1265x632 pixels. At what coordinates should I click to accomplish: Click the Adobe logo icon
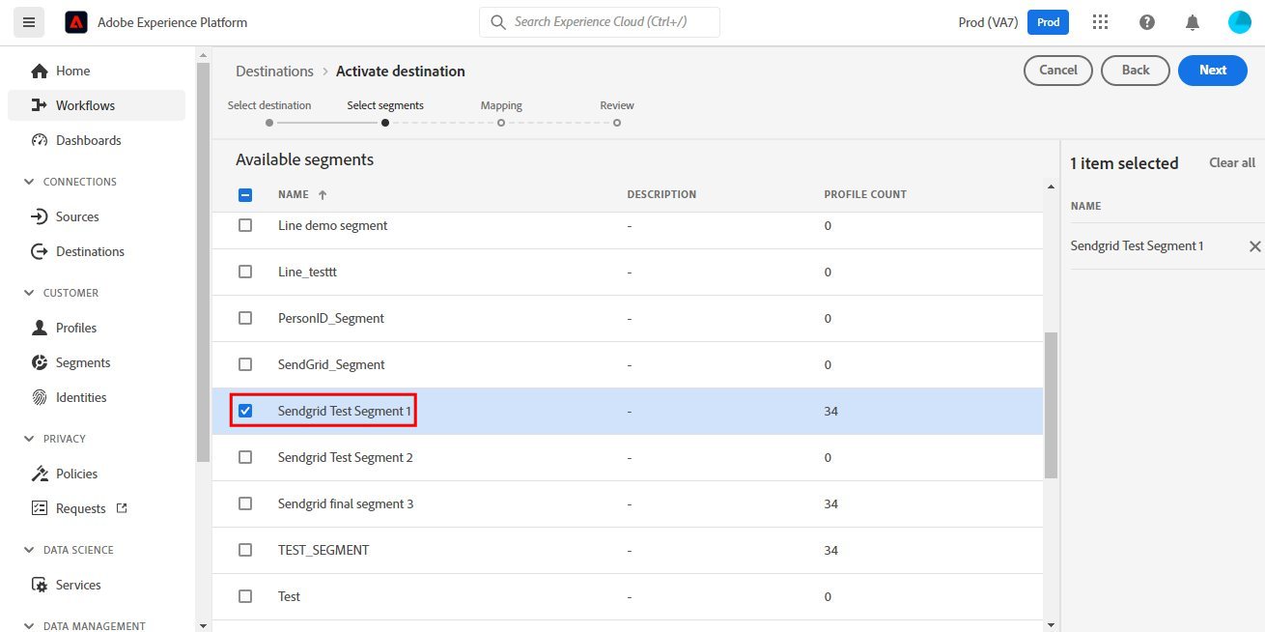[76, 22]
